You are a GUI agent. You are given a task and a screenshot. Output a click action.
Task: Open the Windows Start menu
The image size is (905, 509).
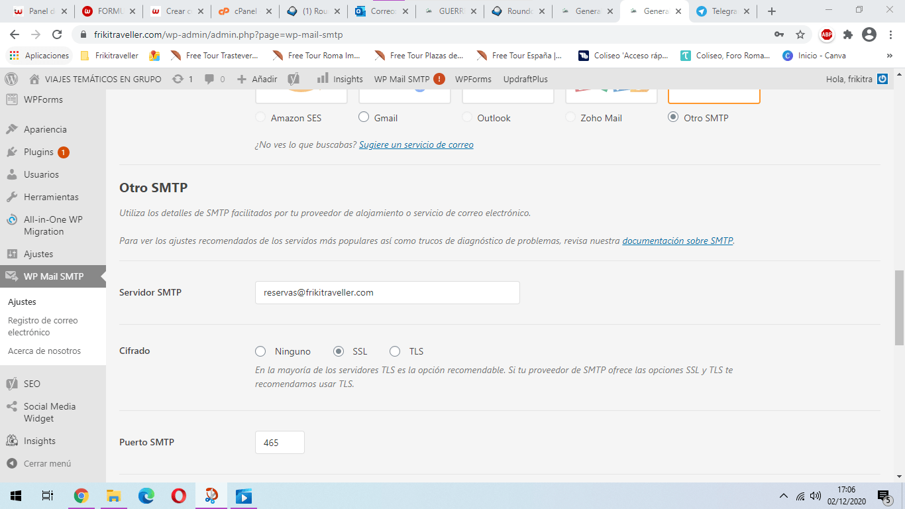(16, 496)
